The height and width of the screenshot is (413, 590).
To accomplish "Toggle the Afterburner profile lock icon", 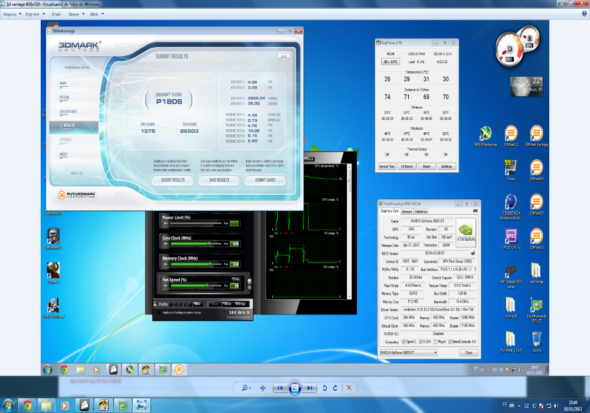I will click(155, 304).
